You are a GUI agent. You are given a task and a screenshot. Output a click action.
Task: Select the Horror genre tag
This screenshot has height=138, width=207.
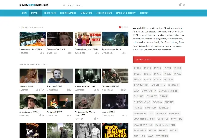pos(174,113)
